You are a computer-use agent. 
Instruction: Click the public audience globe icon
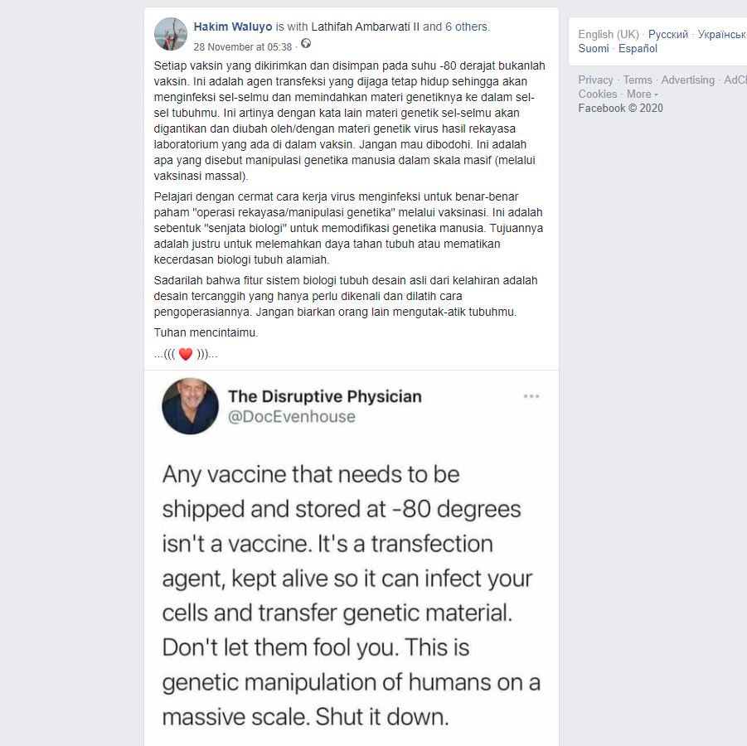pos(306,44)
